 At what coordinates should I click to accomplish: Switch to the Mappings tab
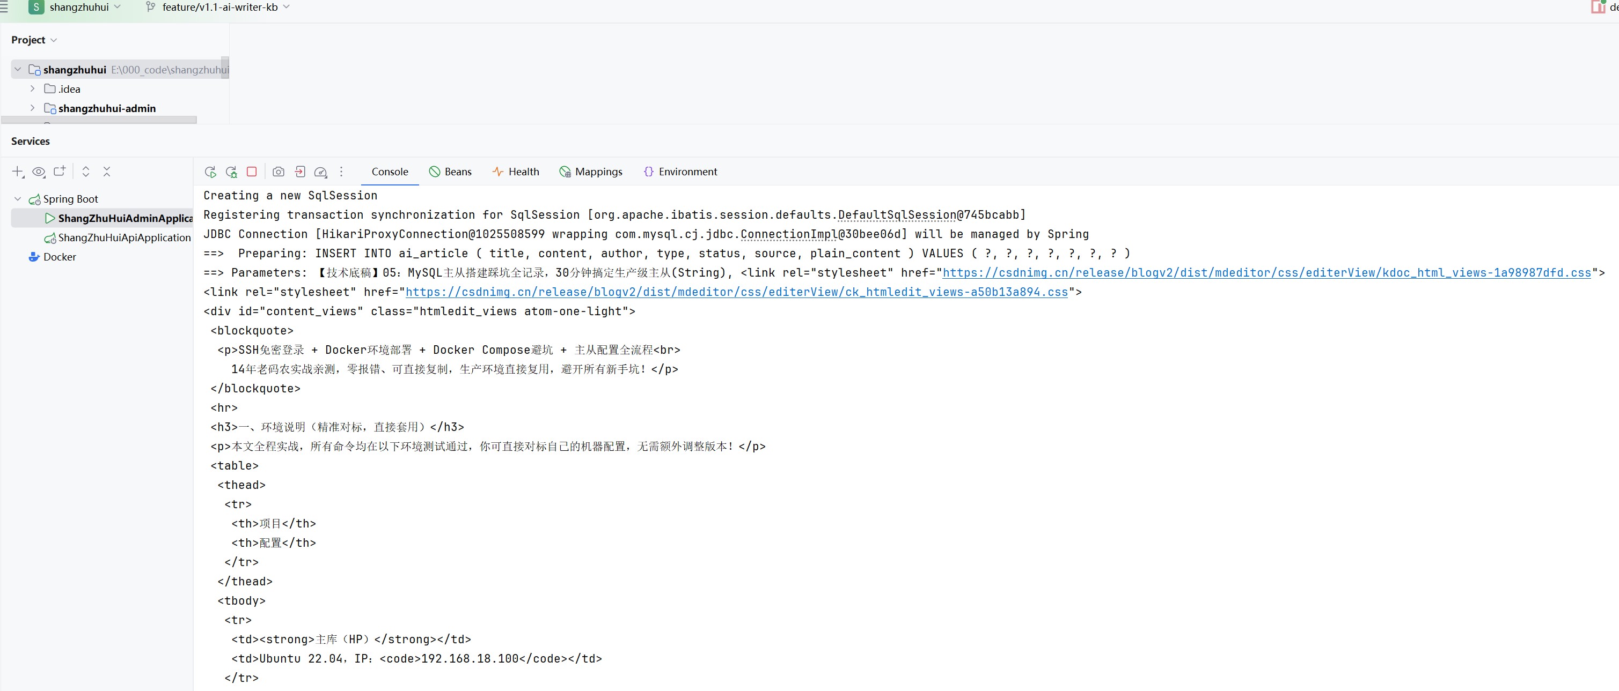(591, 172)
